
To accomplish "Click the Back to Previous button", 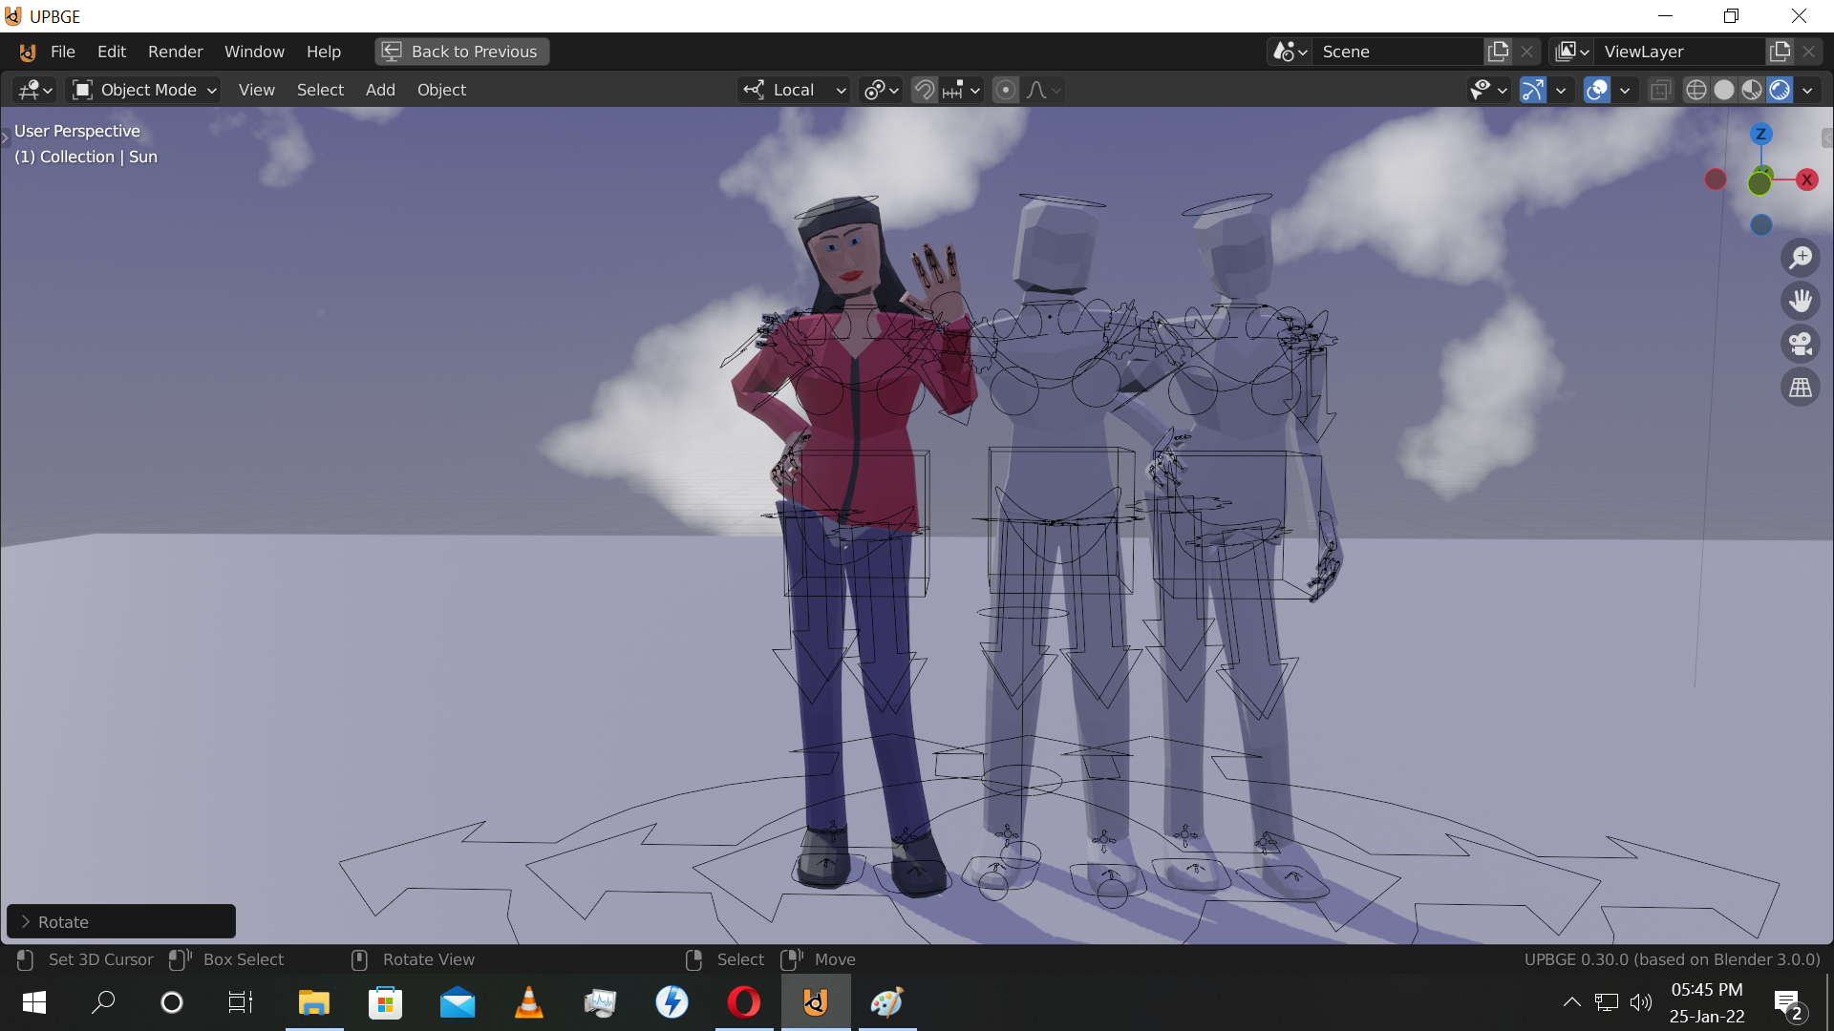I will click(461, 51).
